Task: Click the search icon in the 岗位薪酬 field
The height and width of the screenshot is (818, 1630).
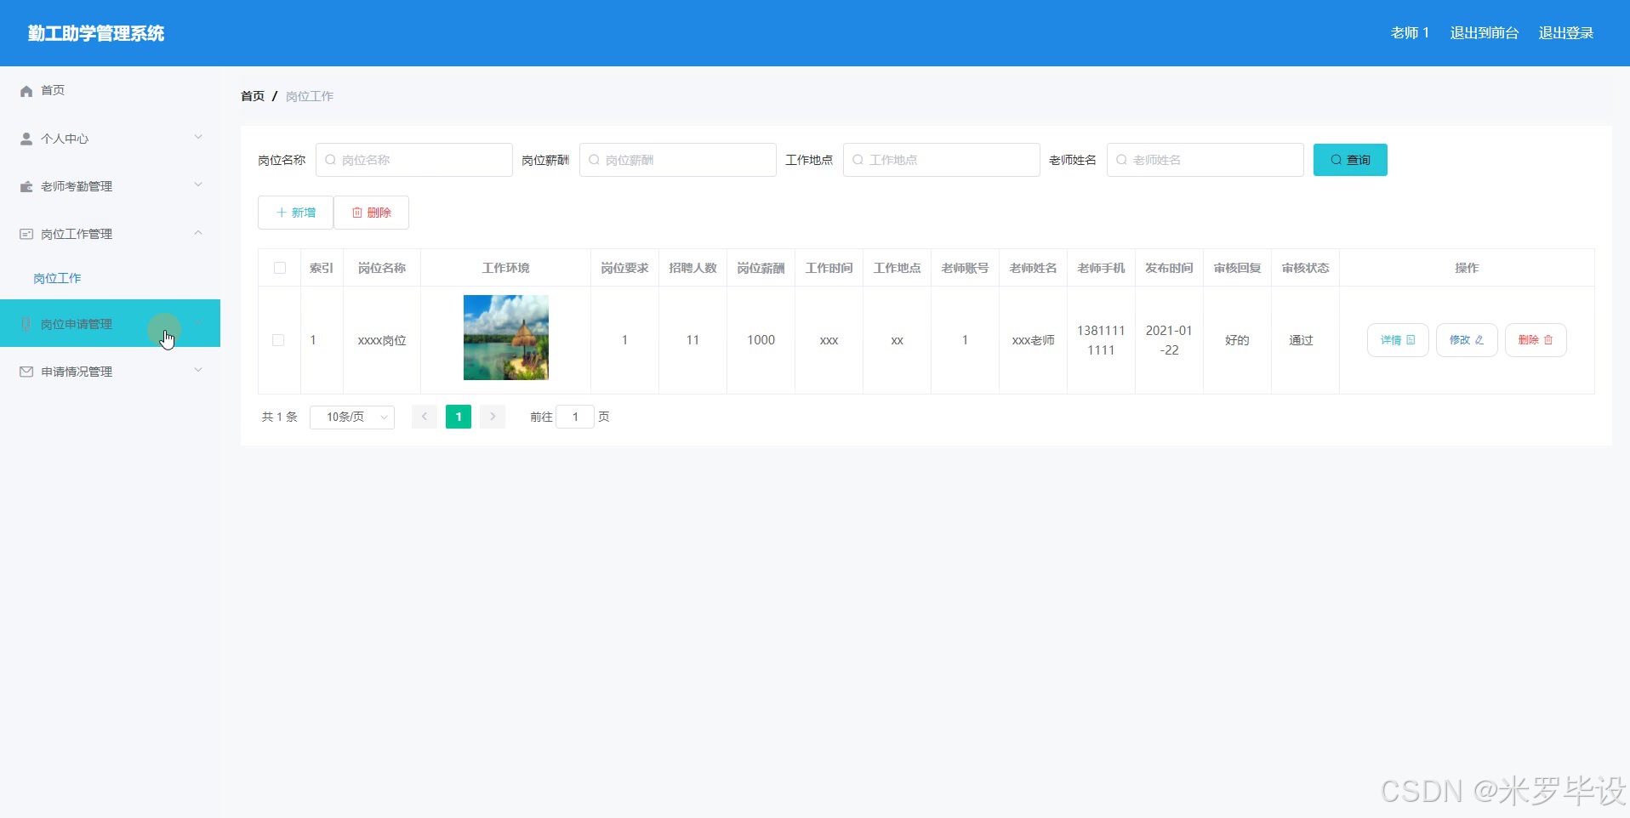Action: 594,160
